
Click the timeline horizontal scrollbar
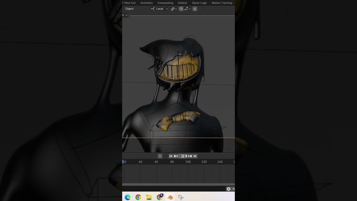click(x=178, y=185)
